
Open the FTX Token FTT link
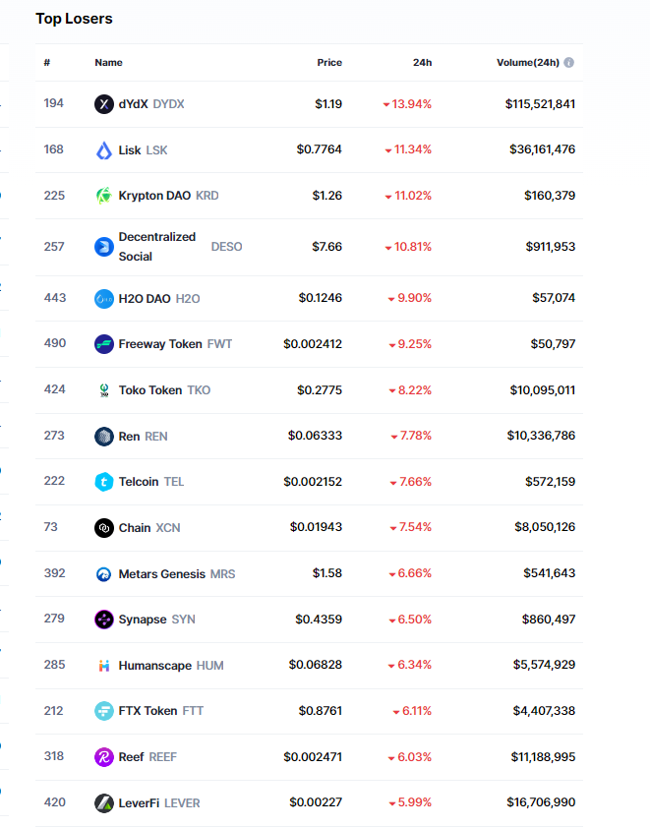pyautogui.click(x=160, y=711)
